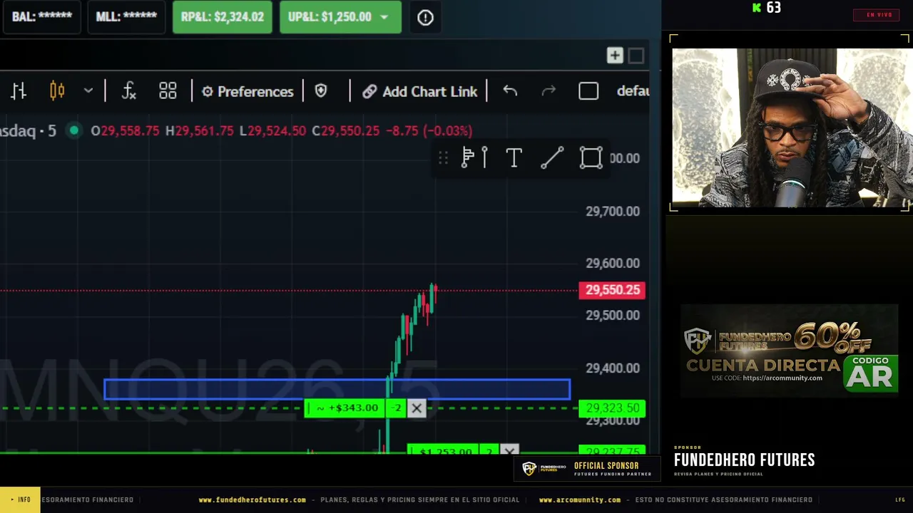Click the 29,400.00 price axis label
The height and width of the screenshot is (513, 913).
click(613, 368)
